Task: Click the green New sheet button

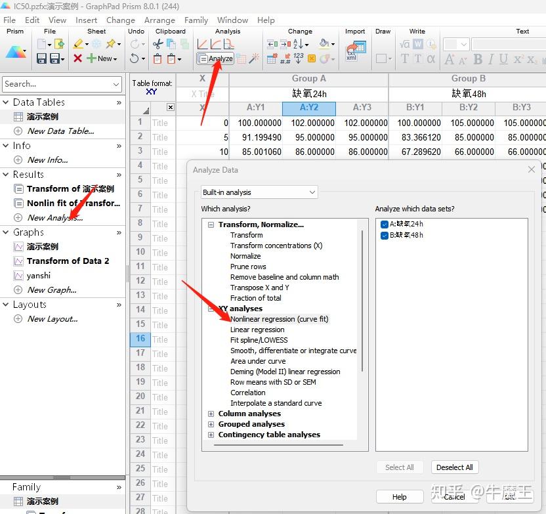Action: click(x=102, y=58)
